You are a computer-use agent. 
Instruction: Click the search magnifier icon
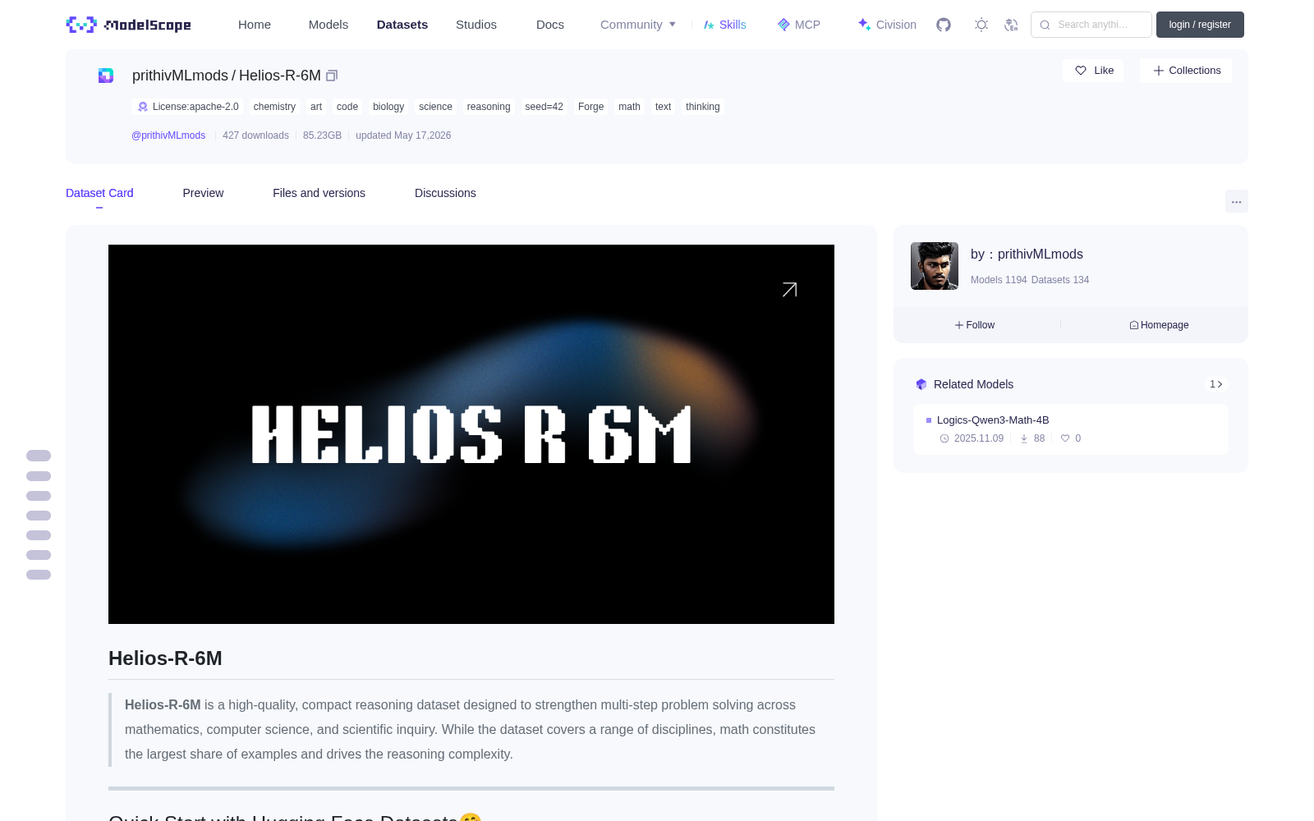[x=1045, y=25]
